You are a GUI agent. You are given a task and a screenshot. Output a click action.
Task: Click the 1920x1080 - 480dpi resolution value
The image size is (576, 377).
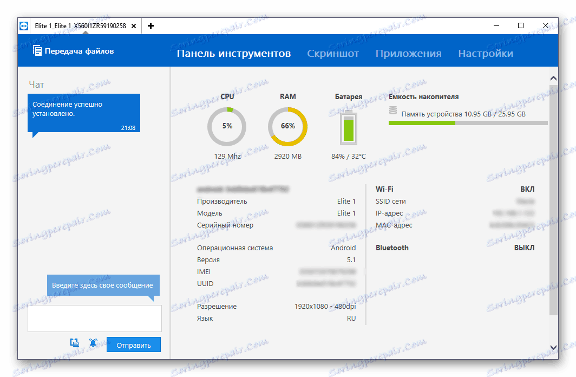point(325,306)
